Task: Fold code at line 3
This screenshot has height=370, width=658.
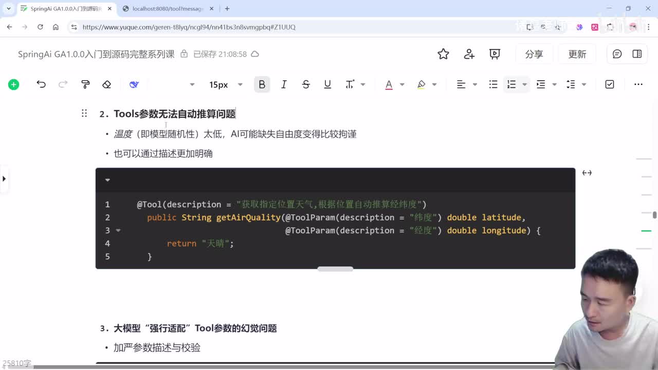Action: click(x=118, y=231)
